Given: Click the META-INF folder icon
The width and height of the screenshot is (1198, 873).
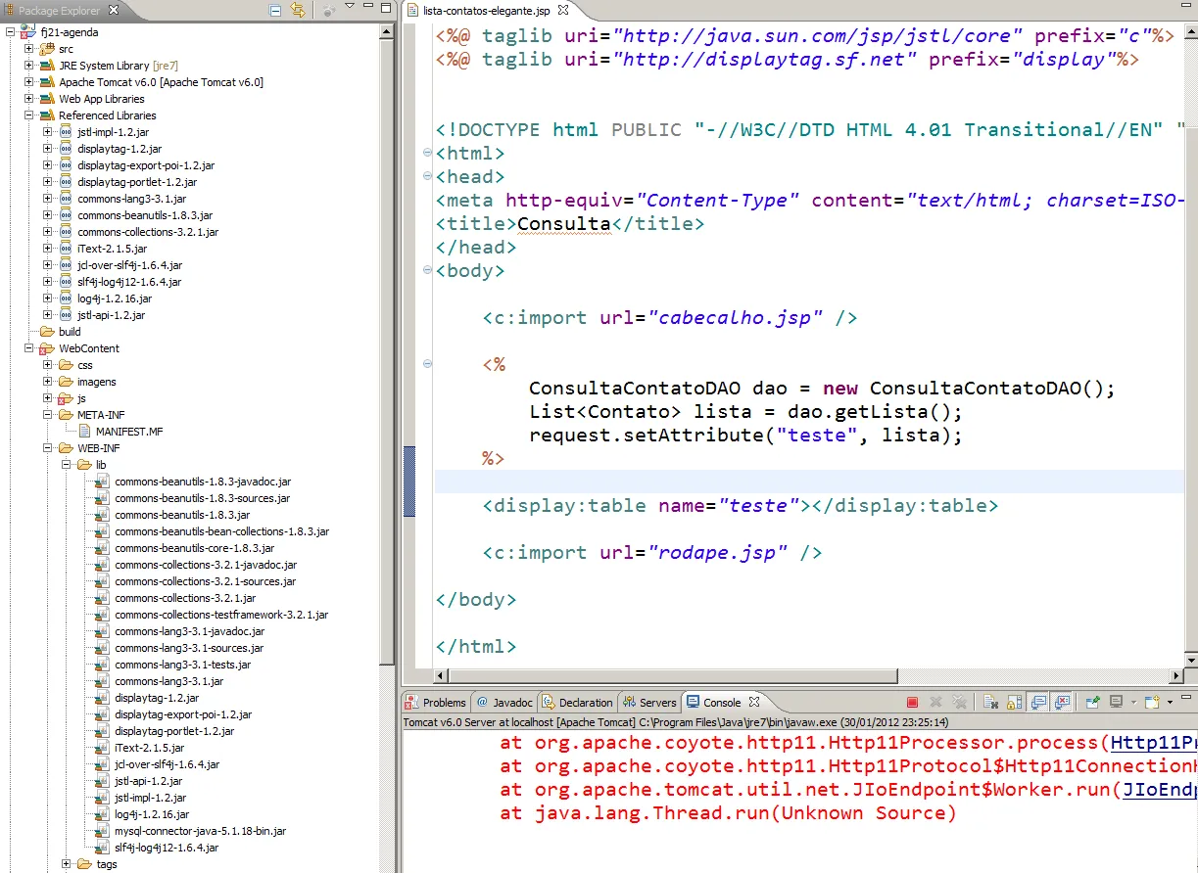Looking at the screenshot, I should 67,415.
